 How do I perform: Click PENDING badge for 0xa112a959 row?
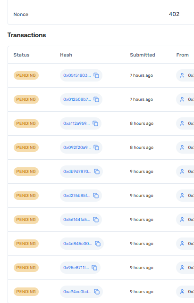(x=26, y=123)
